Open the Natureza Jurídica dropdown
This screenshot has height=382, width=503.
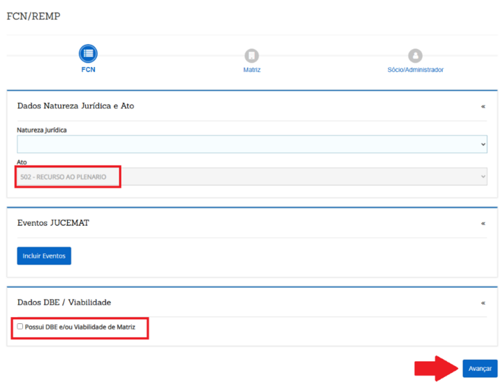click(251, 144)
